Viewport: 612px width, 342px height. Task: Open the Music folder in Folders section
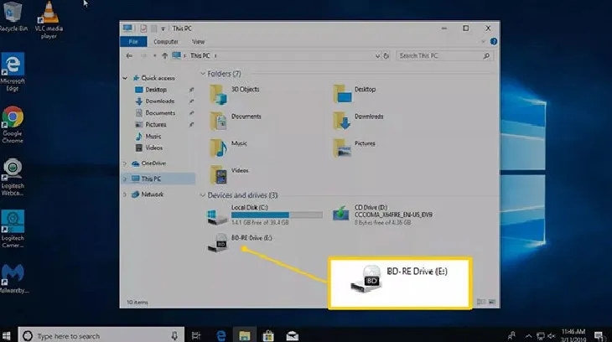pyautogui.click(x=220, y=148)
